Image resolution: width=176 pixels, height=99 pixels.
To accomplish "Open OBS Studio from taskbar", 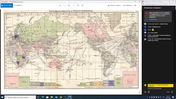I will 65,97.
